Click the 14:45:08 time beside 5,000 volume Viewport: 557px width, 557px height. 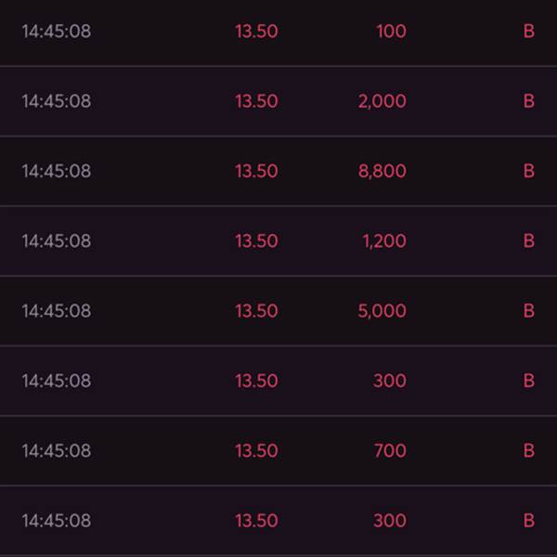pos(57,311)
